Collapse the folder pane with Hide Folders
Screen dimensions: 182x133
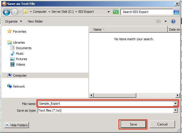point(16,125)
